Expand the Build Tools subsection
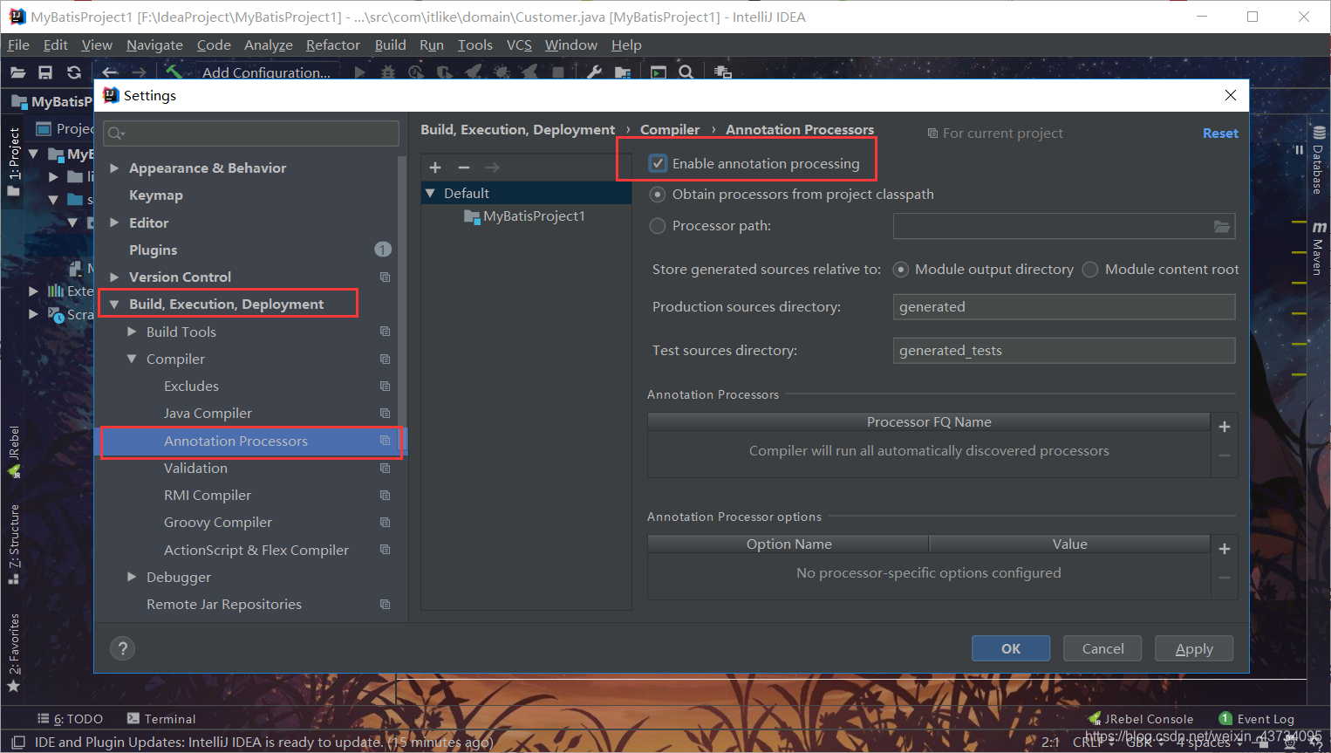 [132, 332]
